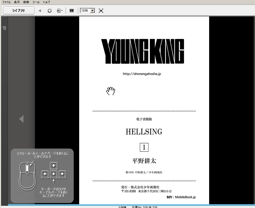The width and height of the screenshot is (255, 208).
Task: Toggle the two-page view icon
Action: pos(72,11)
